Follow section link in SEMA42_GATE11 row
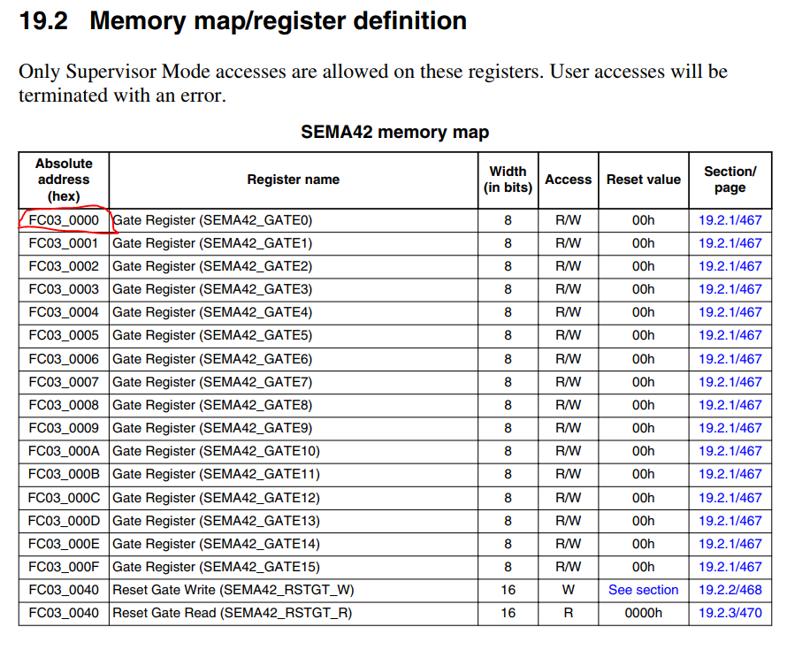Viewport: 810px width, 650px height. pyautogui.click(x=730, y=474)
